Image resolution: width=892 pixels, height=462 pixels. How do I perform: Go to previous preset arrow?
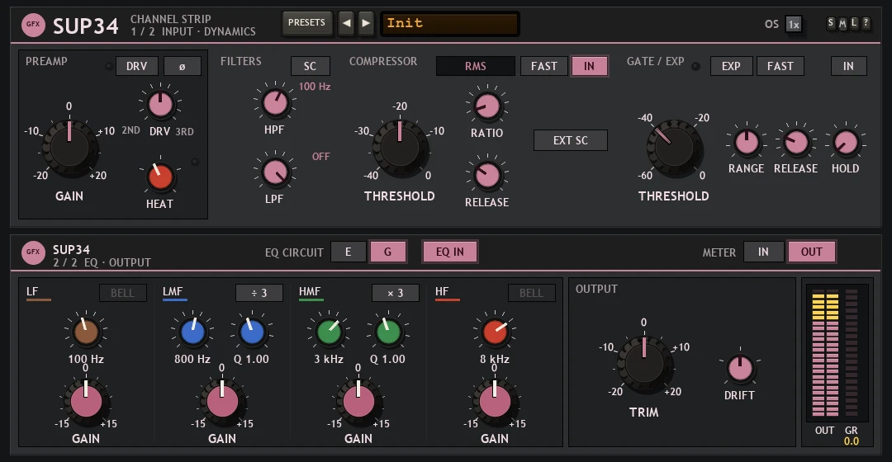click(346, 23)
